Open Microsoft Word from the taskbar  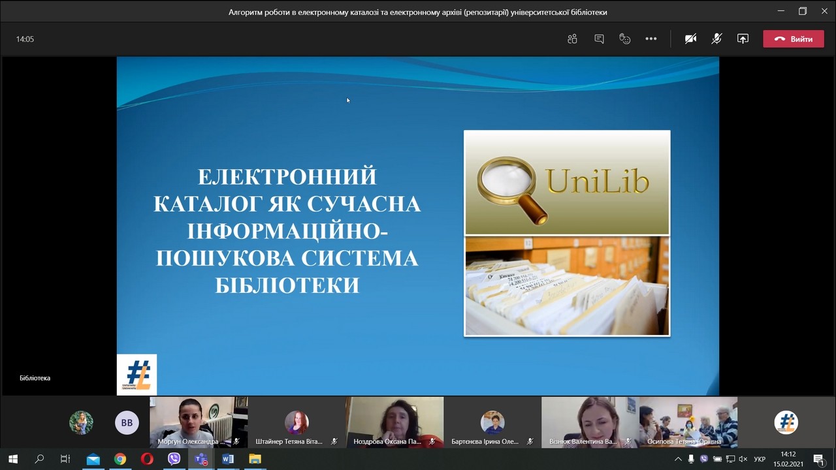click(x=228, y=459)
